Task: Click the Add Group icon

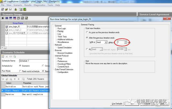Action: pos(11,18)
